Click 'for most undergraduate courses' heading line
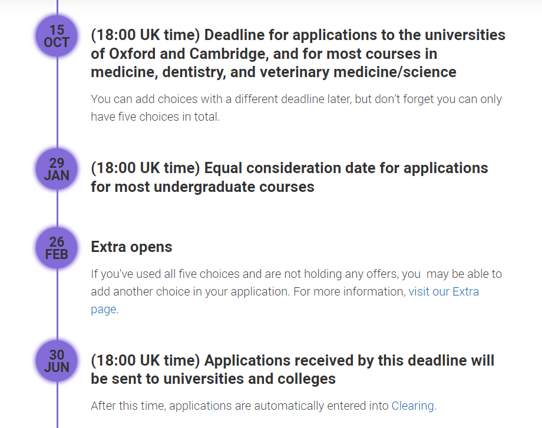Image resolution: width=542 pixels, height=428 pixels. (x=203, y=187)
